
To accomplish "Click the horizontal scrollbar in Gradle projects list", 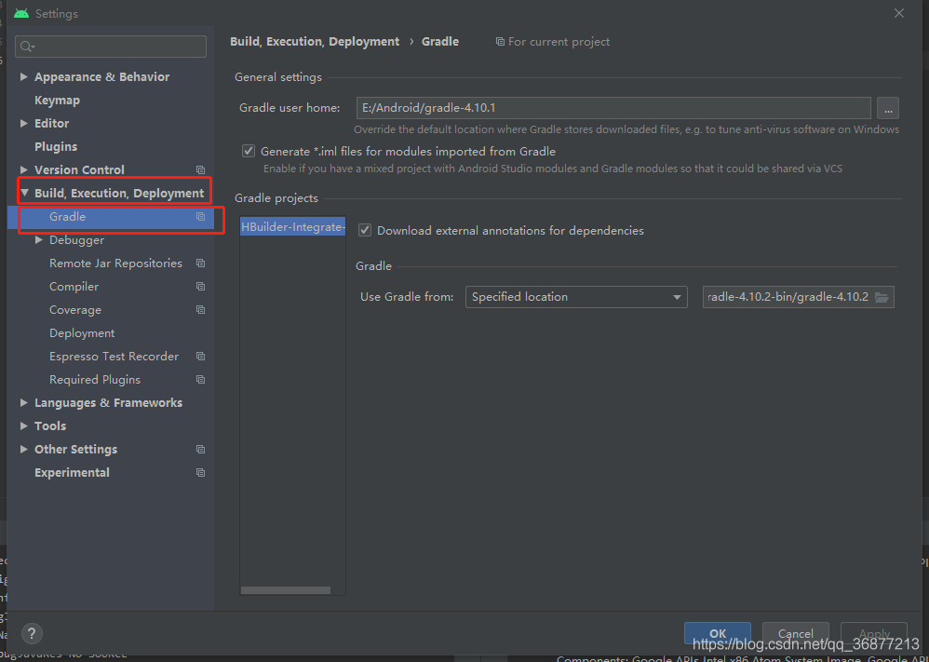I will (x=286, y=590).
